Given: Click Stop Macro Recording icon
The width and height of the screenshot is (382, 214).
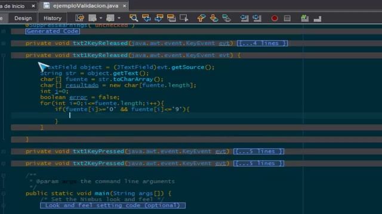Looking at the screenshot, I should (x=287, y=18).
